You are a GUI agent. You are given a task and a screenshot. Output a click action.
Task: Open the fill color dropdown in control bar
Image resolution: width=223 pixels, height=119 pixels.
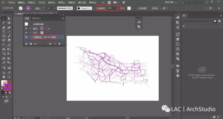point(24,8)
